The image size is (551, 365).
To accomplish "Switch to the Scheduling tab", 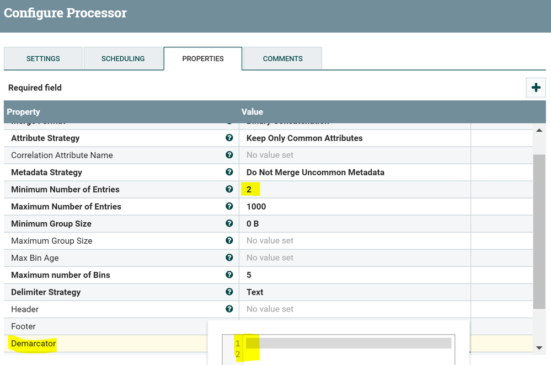I will click(x=123, y=58).
